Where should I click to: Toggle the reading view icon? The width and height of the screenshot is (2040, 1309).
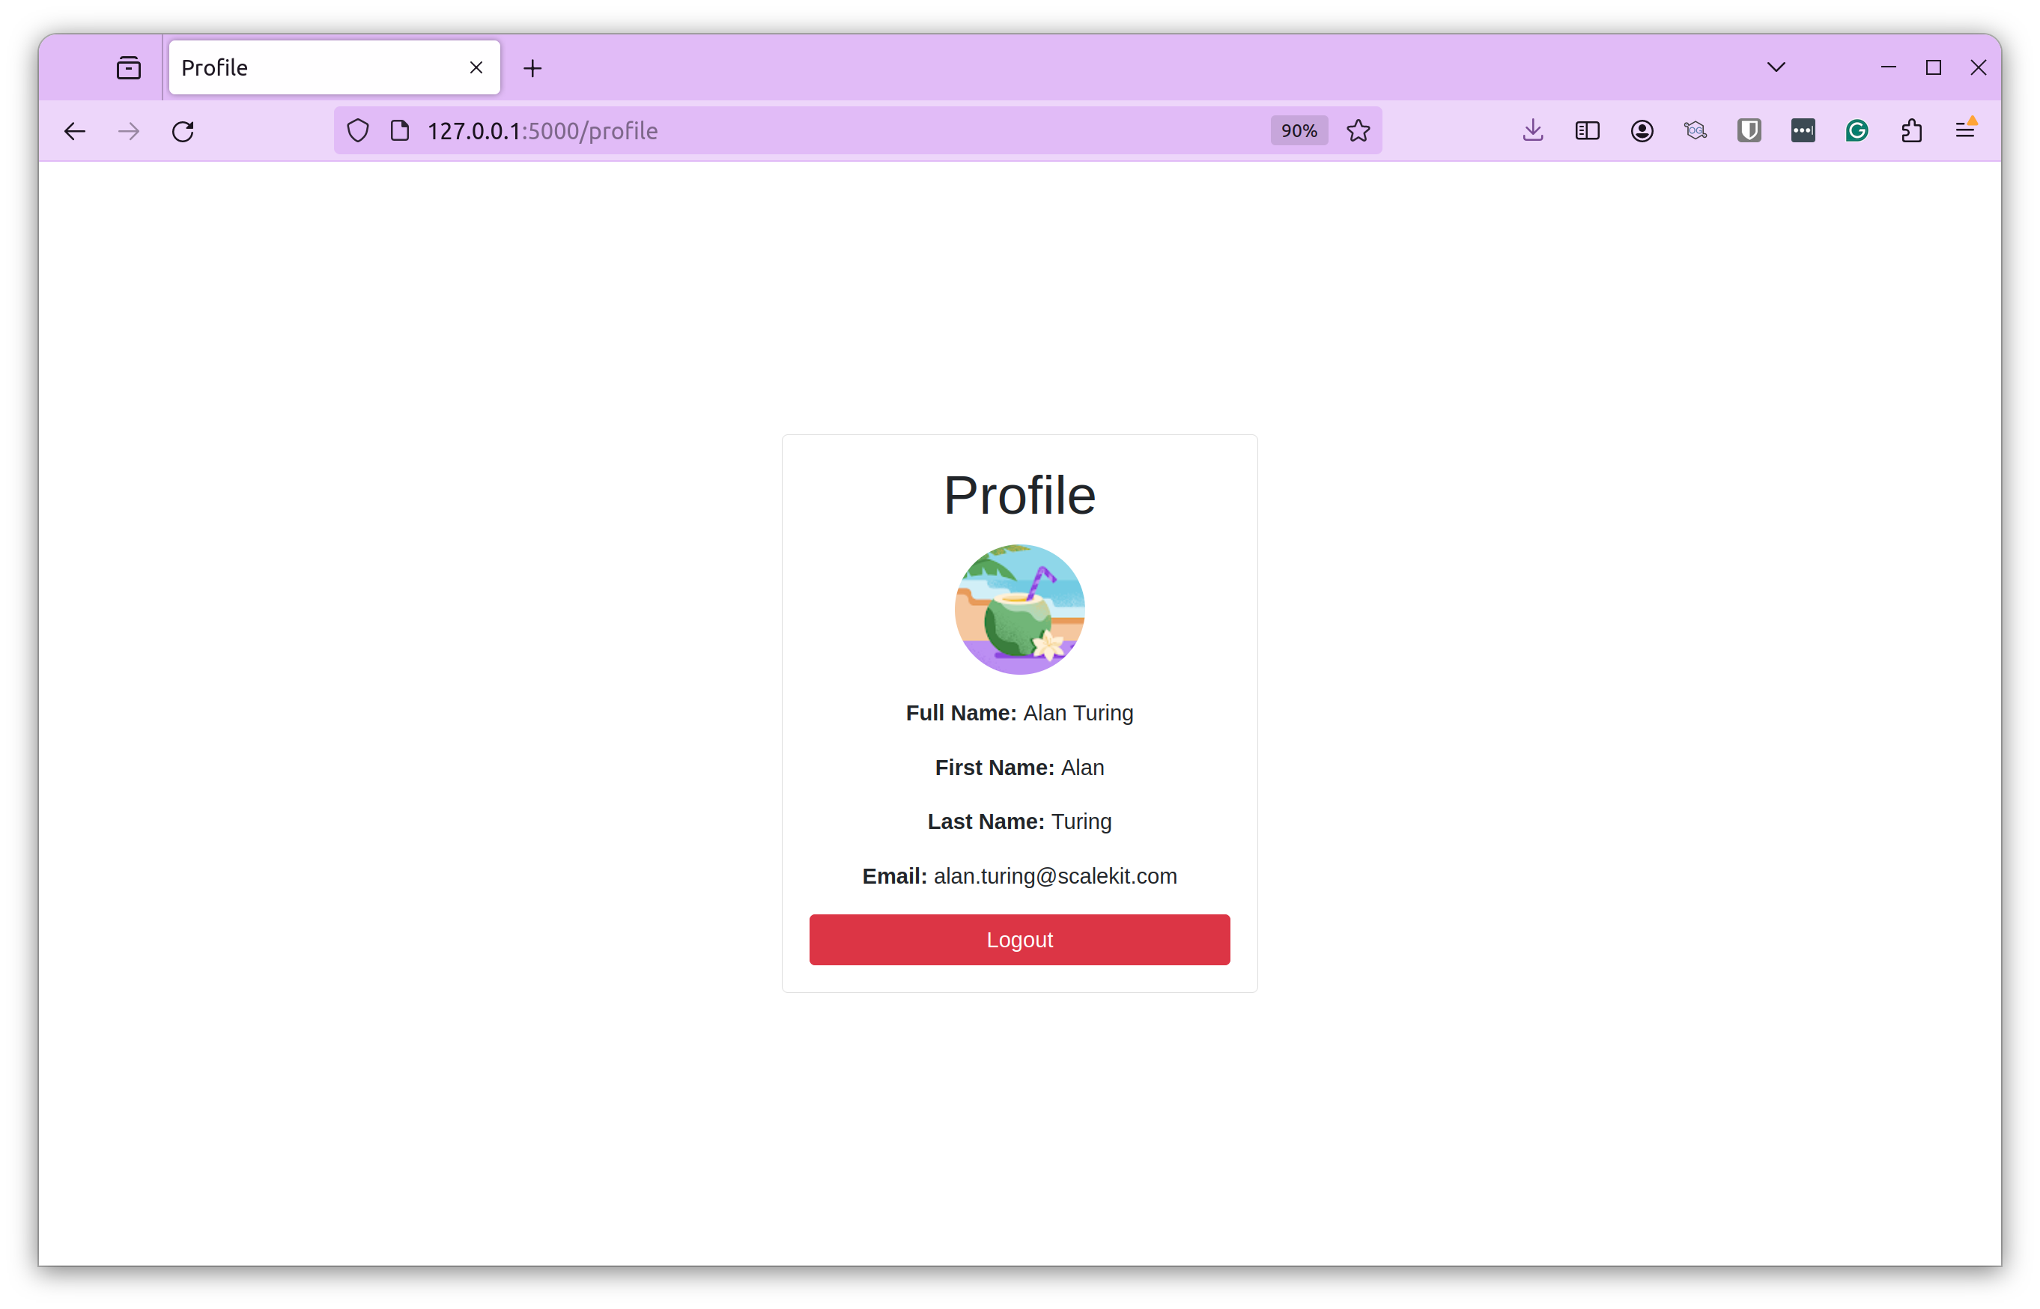pos(1586,131)
